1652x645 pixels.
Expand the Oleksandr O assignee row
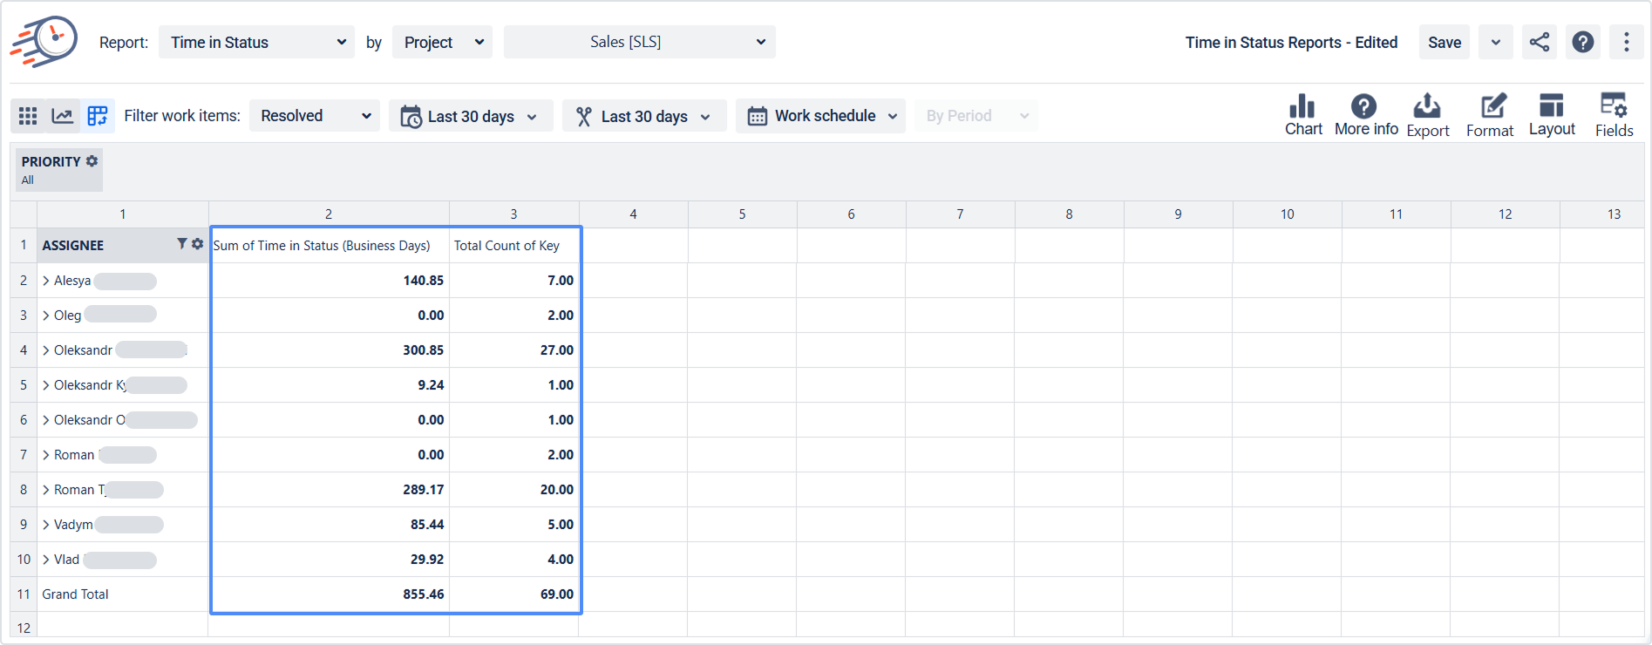click(46, 420)
